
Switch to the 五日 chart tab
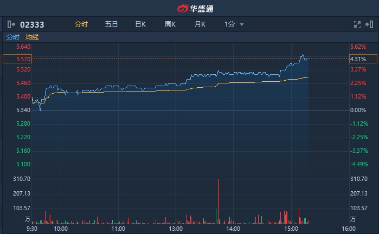click(112, 24)
